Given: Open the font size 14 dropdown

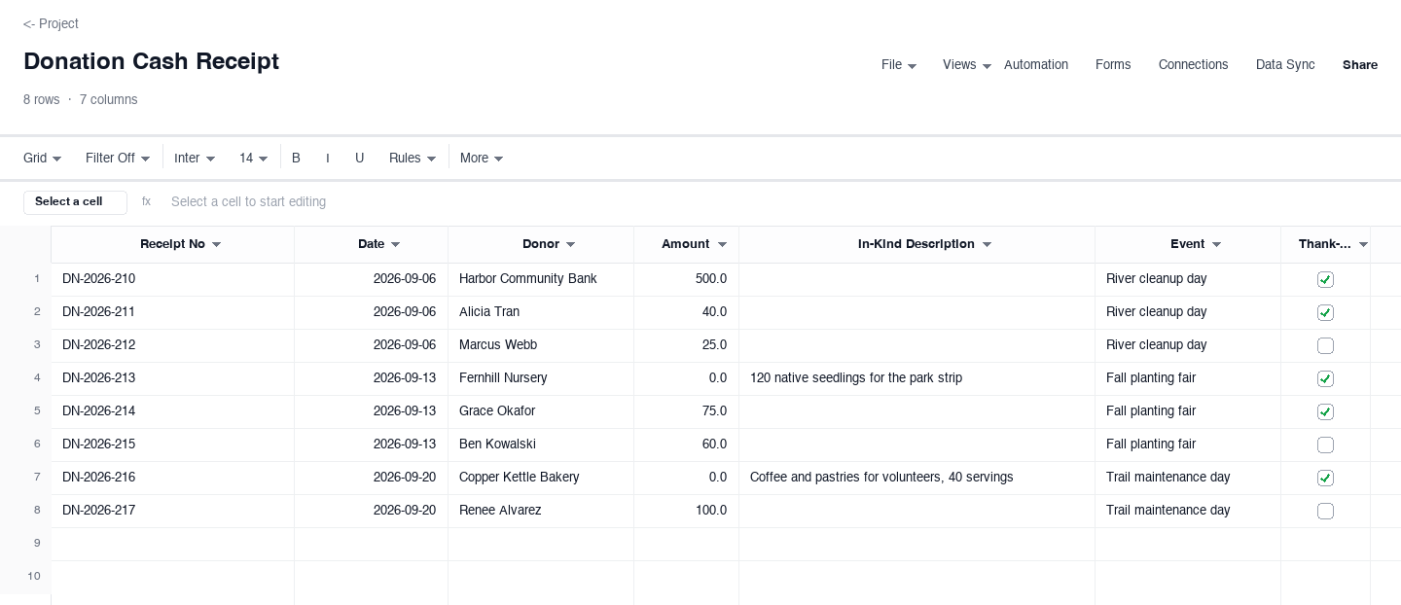Looking at the screenshot, I should pyautogui.click(x=254, y=158).
